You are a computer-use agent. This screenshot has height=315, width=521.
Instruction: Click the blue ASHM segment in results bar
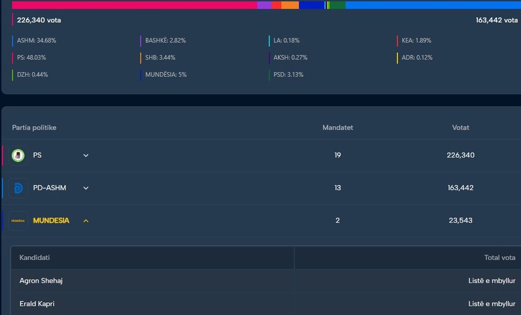pyautogui.click(x=431, y=5)
